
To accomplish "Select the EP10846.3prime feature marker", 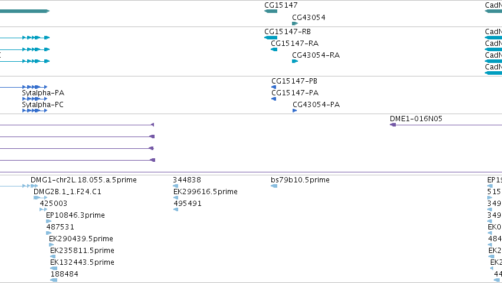I will tap(48, 221).
